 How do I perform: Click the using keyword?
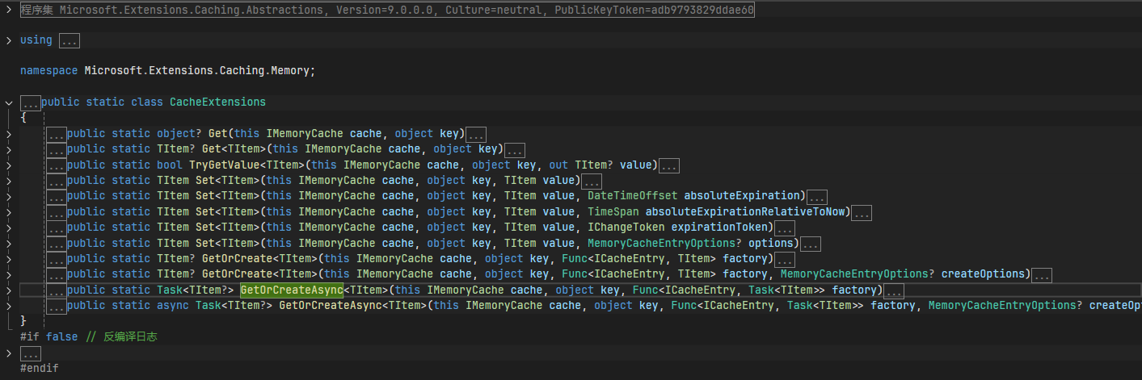tap(36, 40)
